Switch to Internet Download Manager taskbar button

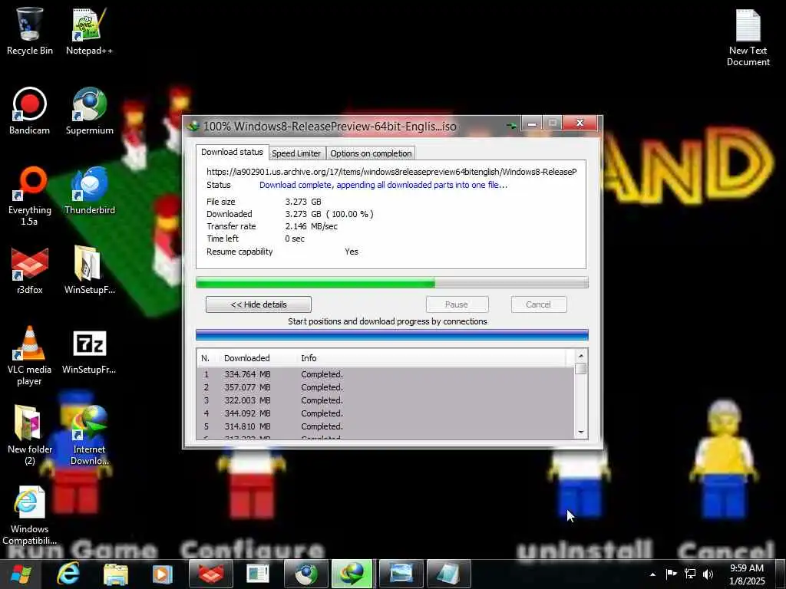[x=353, y=574]
